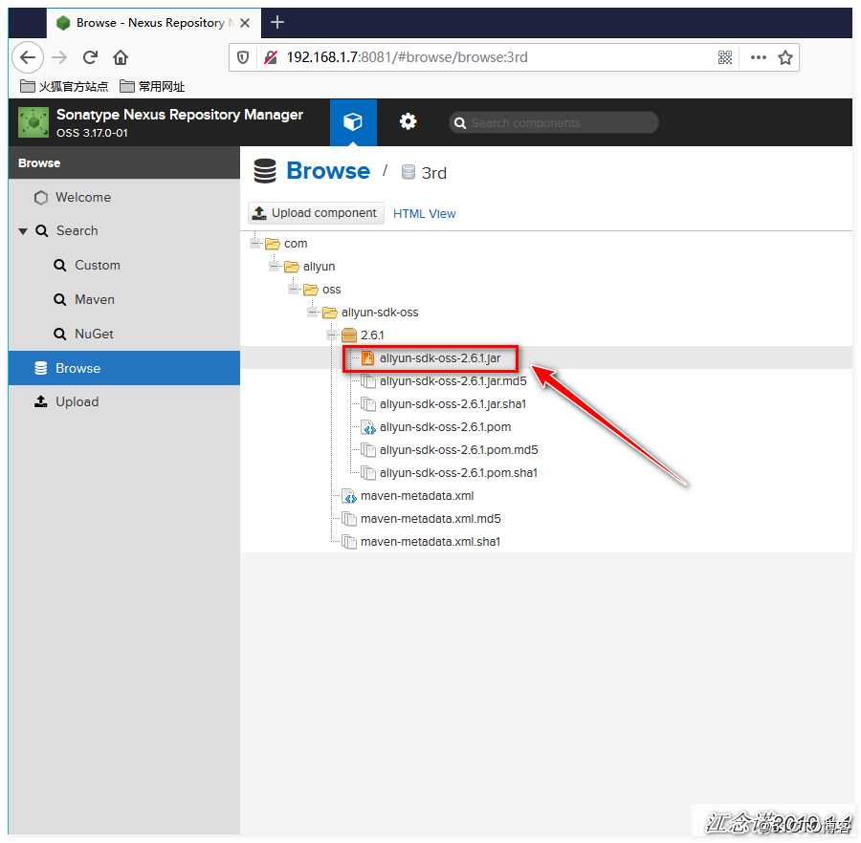Select maven-metadata.xml.sha1 file
861x843 pixels.
point(421,542)
